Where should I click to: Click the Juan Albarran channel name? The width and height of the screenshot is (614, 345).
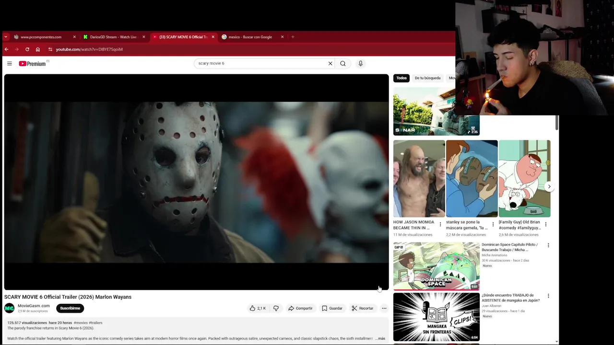[491, 306]
